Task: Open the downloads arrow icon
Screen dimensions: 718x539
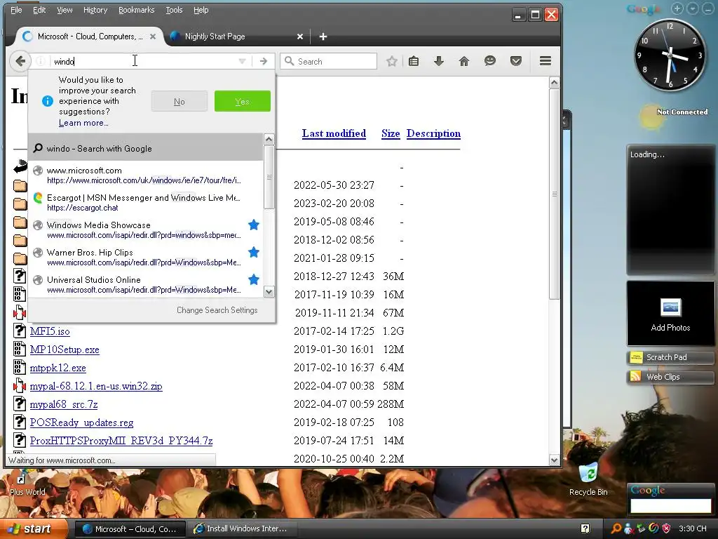Action: pos(439,61)
